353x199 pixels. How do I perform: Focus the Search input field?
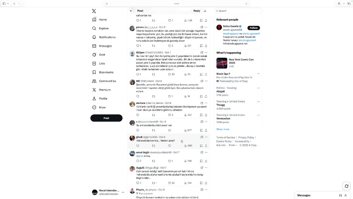tap(238, 11)
